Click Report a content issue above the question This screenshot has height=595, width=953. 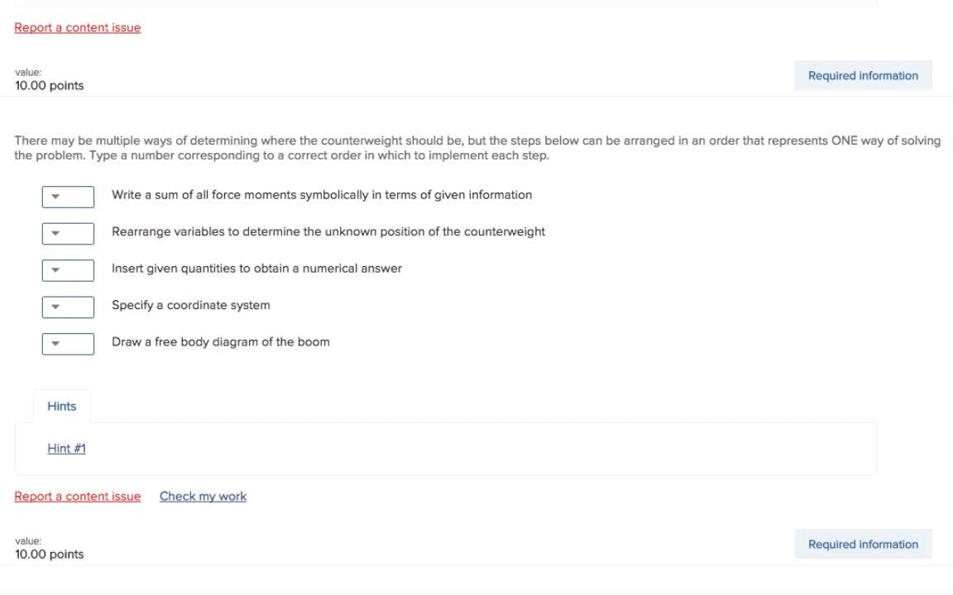coord(78,28)
